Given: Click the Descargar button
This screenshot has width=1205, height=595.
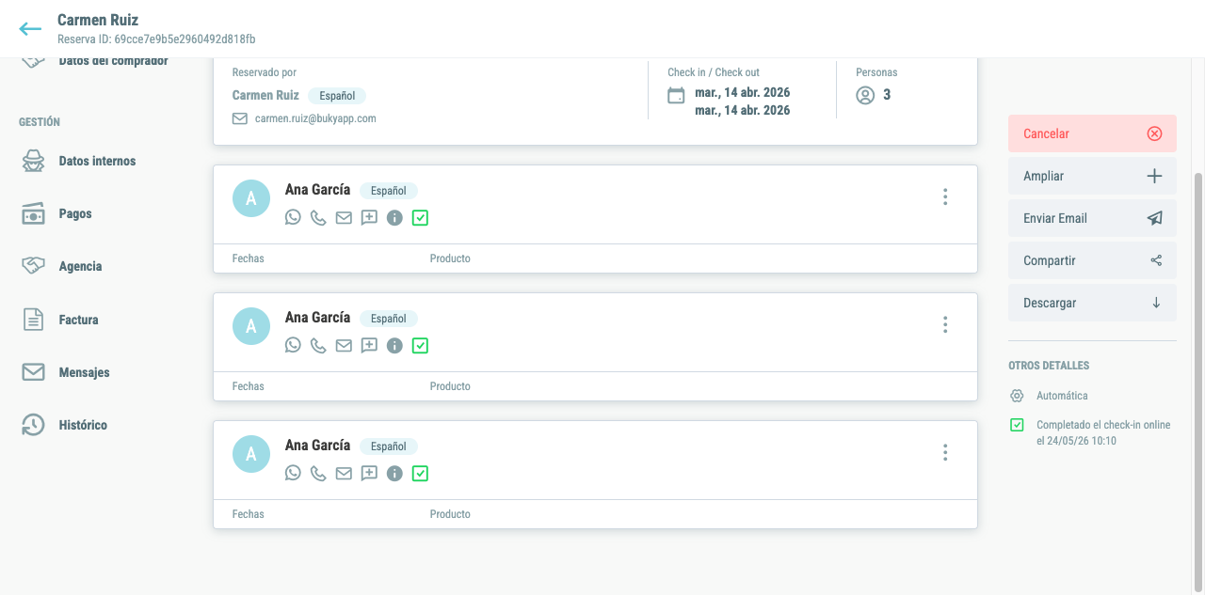Looking at the screenshot, I should [x=1092, y=303].
